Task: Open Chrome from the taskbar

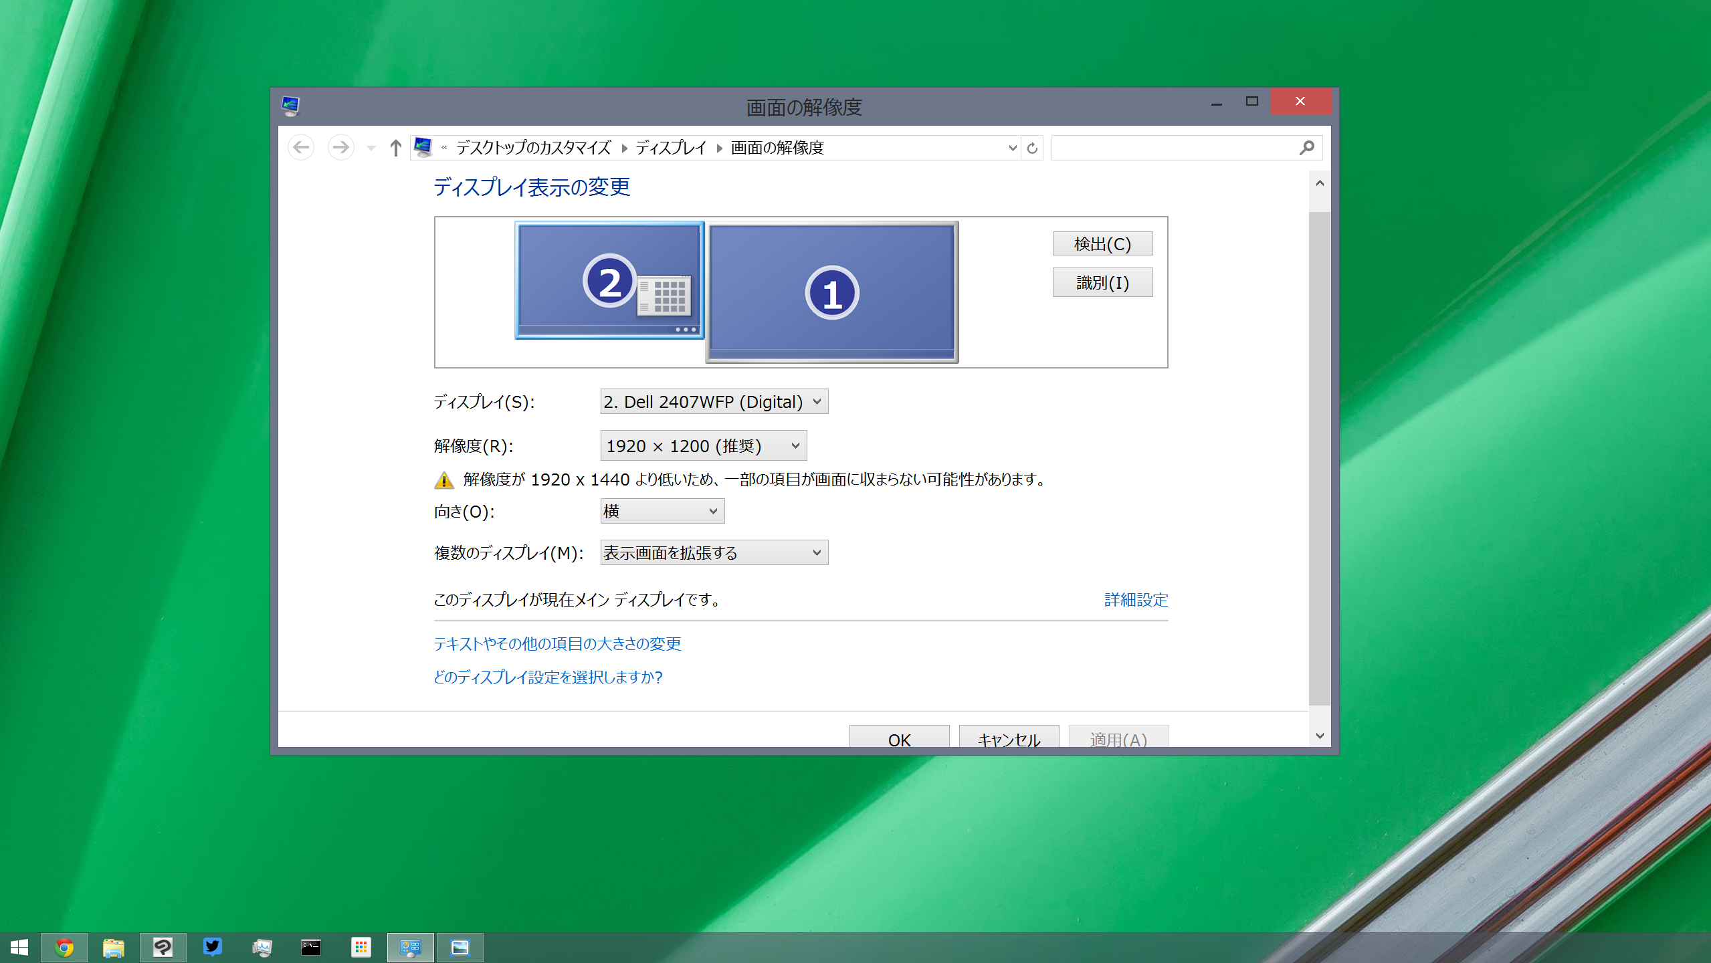Action: (64, 947)
